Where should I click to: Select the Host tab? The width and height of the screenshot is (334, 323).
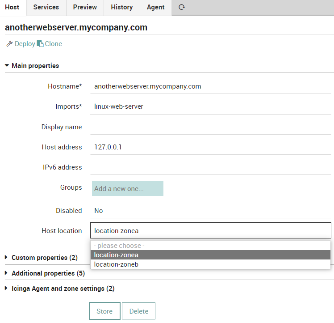pos(13,8)
